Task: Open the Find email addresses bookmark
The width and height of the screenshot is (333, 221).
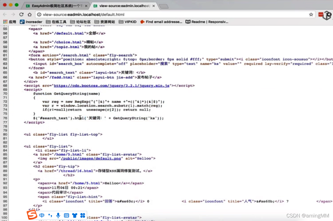Action: 161,22
